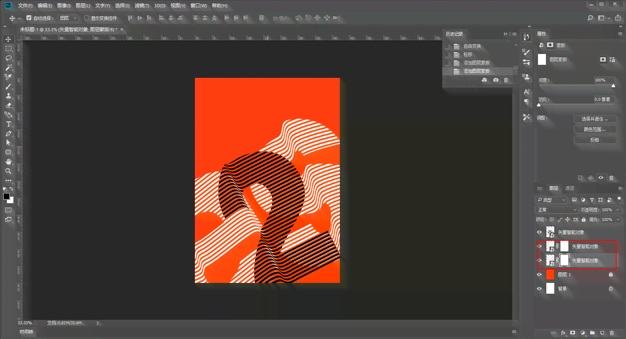Delete layer with trash icon
This screenshot has width=626, height=339.
click(612, 333)
